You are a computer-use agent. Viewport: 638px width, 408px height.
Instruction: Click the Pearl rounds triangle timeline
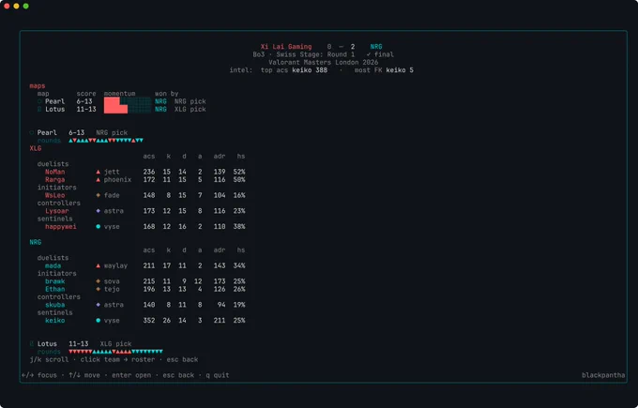[x=106, y=141]
